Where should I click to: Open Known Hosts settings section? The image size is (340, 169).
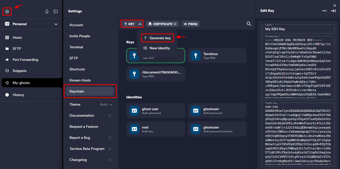coord(80,80)
